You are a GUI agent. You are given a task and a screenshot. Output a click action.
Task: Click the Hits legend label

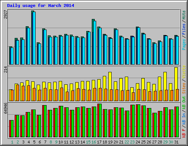pos(184,15)
